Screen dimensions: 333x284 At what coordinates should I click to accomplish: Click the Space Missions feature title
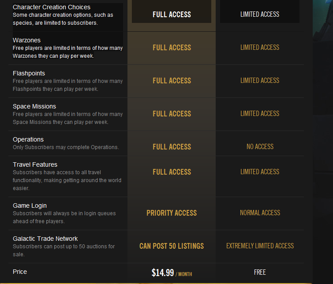pos(34,106)
